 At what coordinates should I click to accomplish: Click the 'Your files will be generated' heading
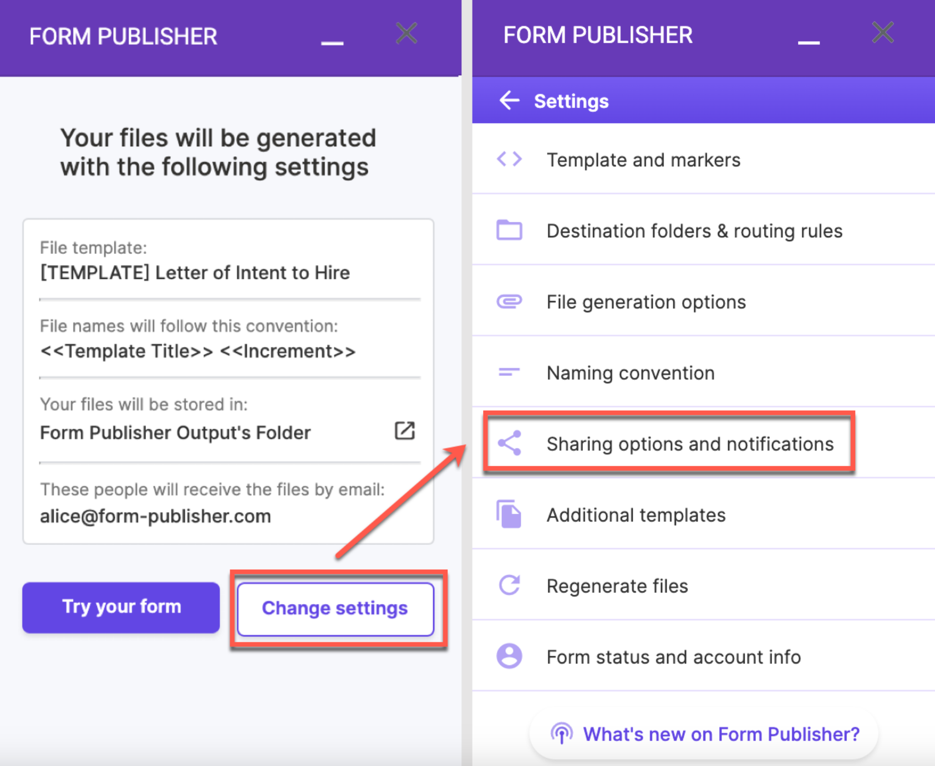point(218,152)
